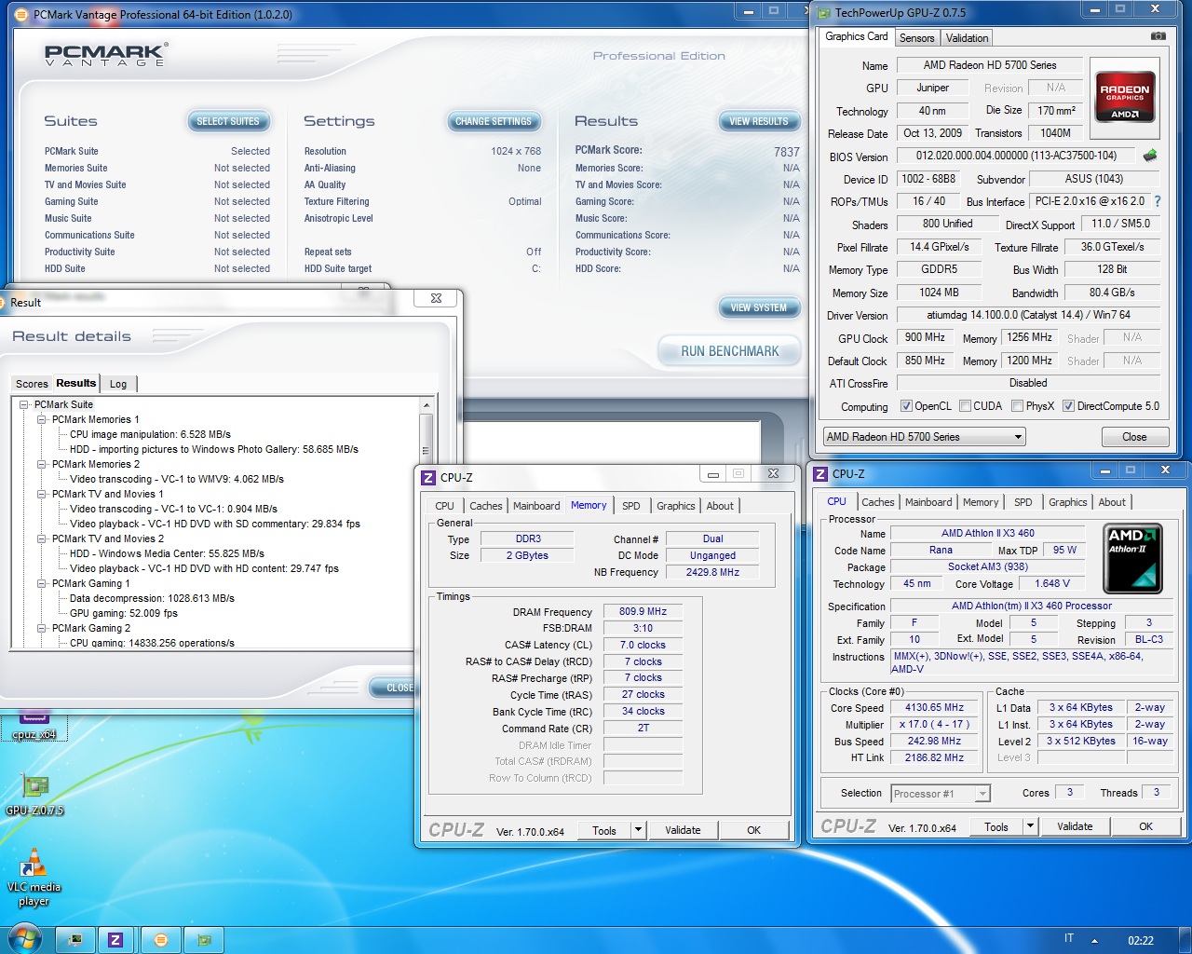The width and height of the screenshot is (1192, 954).
Task: Show hidden tray icons arrow
Action: (1094, 940)
